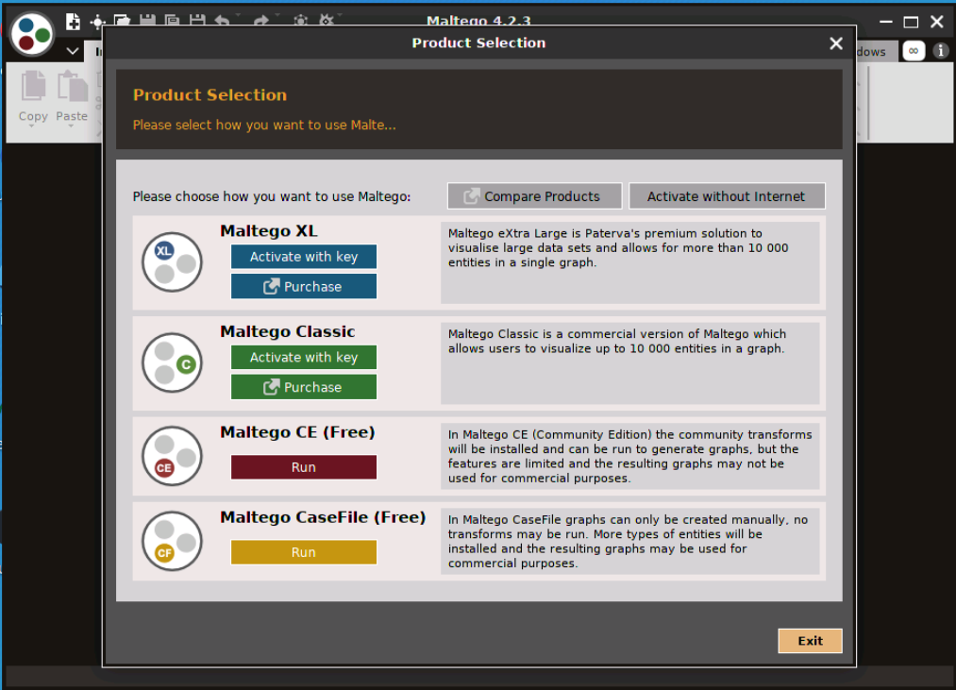Click the "Maltego XL" heading

269,231
